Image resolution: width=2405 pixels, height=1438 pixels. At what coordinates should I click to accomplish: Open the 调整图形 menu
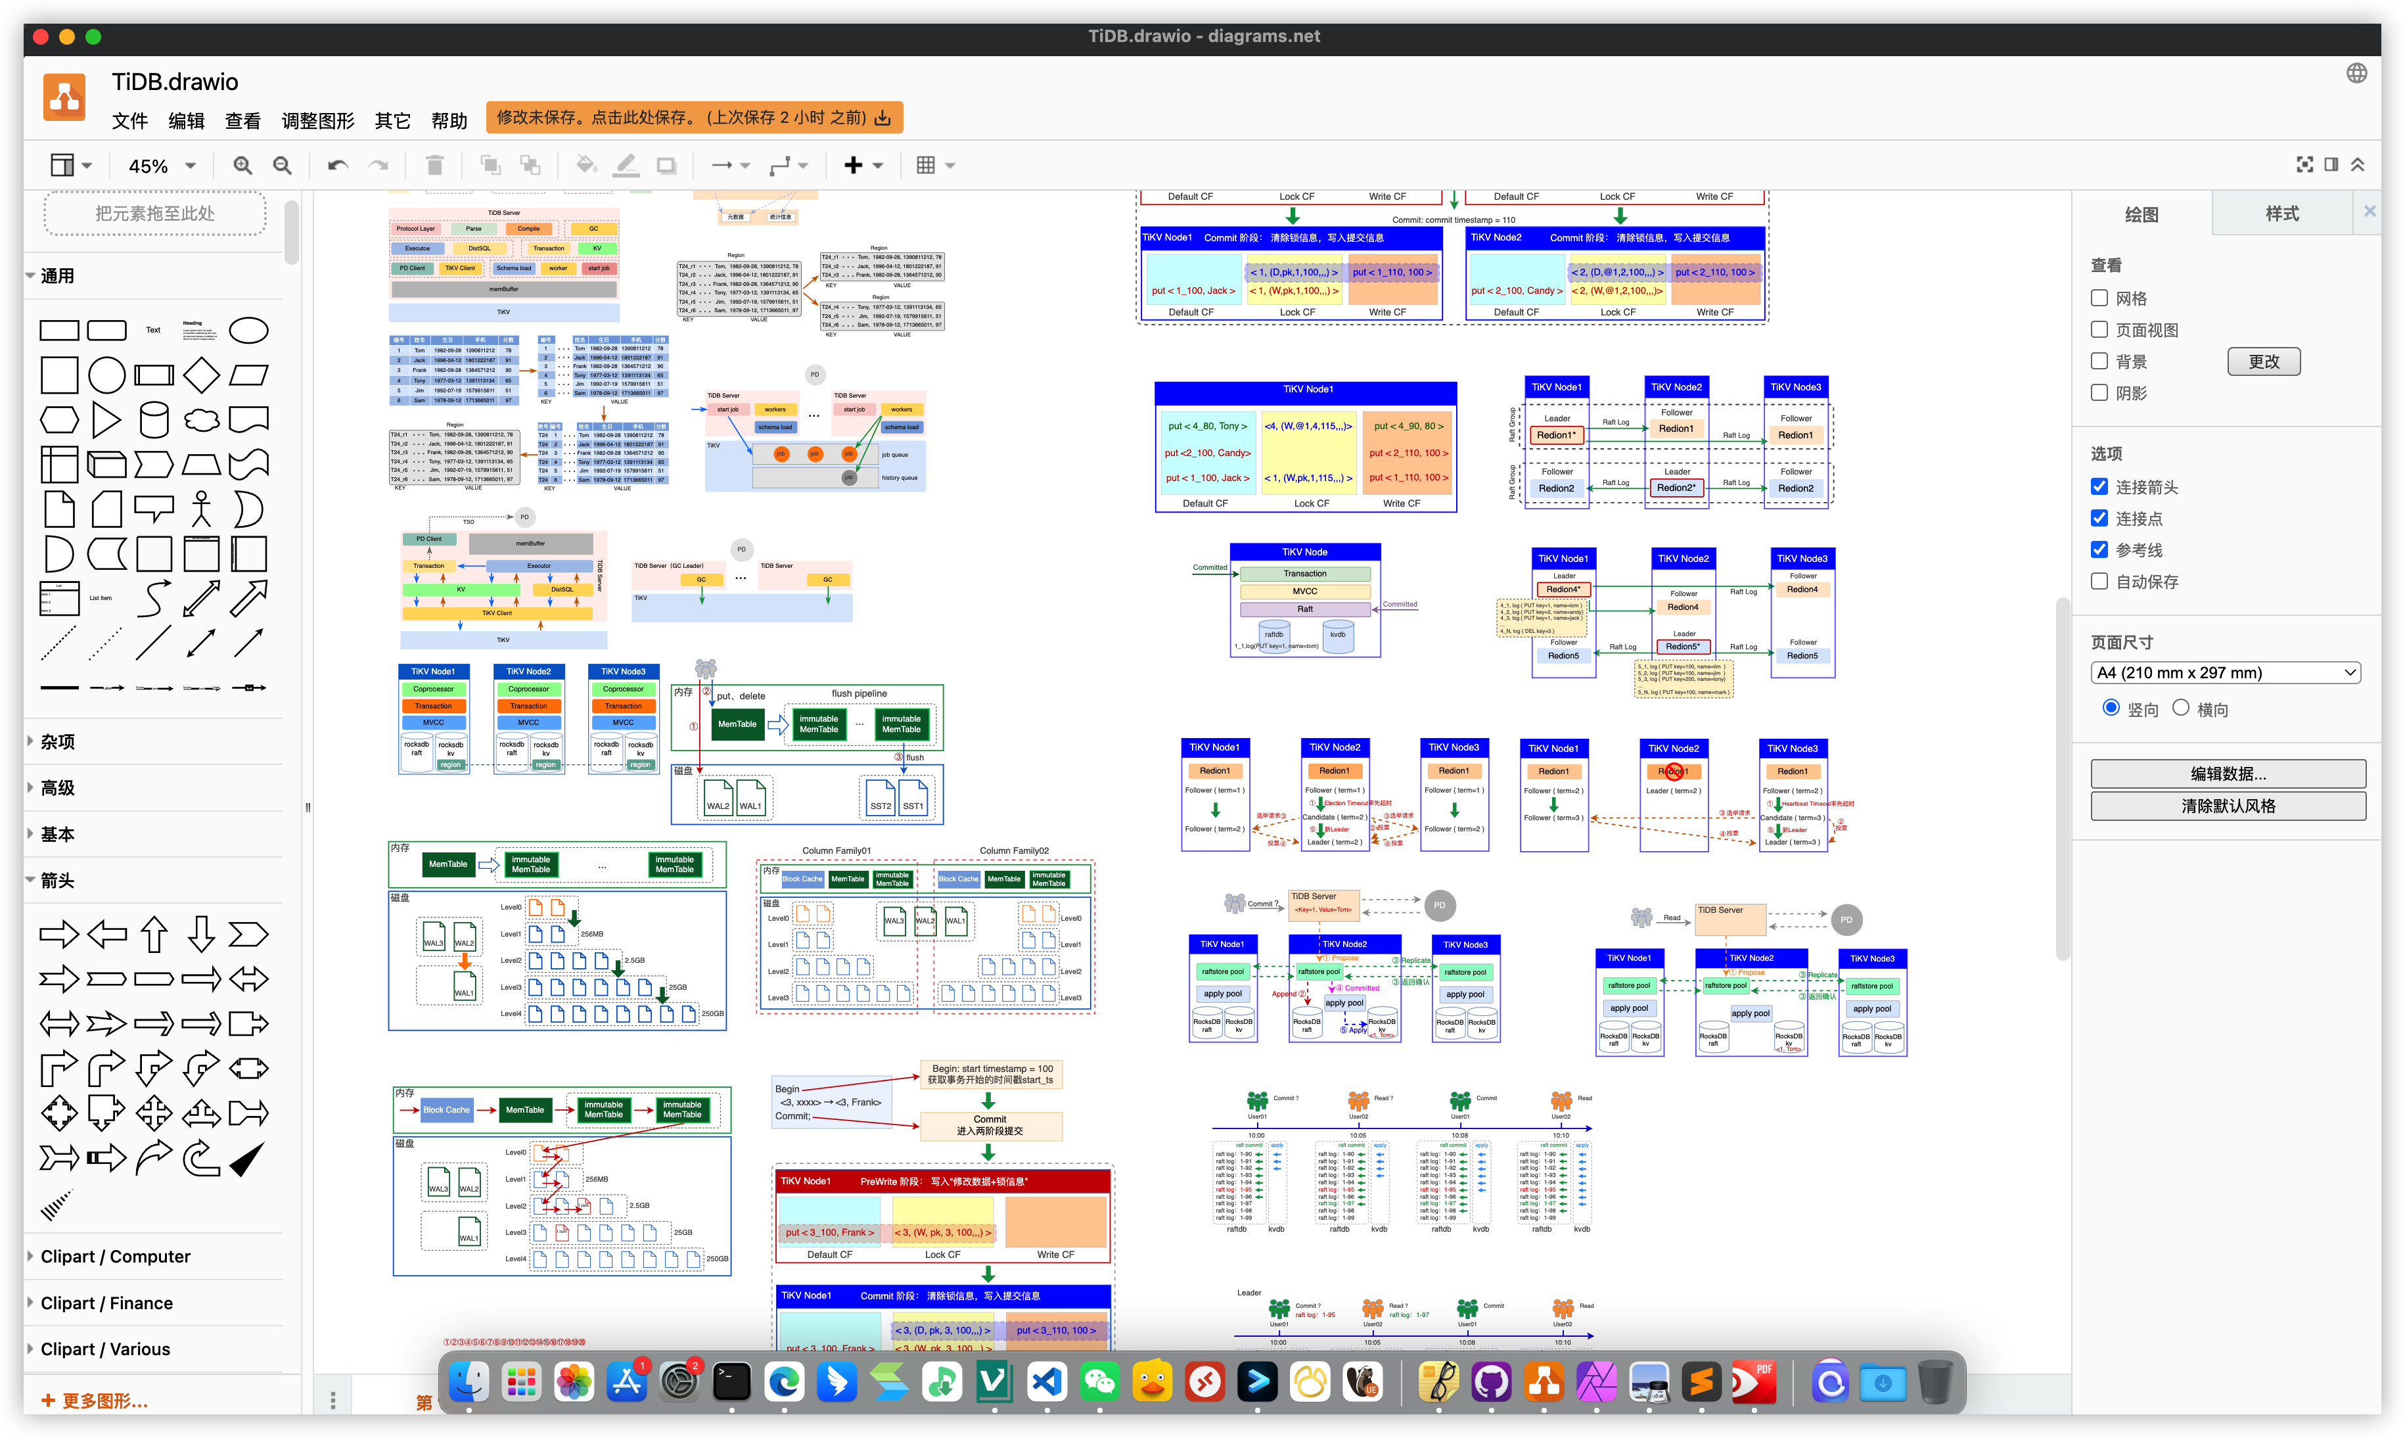pyautogui.click(x=317, y=120)
